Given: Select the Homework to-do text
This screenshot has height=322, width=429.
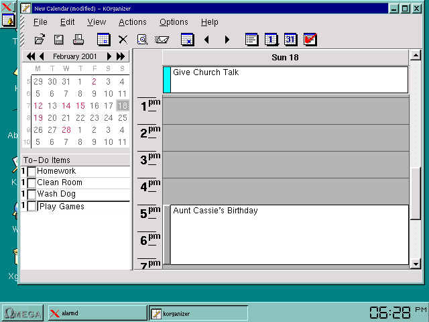Looking at the screenshot, I should (x=56, y=171).
